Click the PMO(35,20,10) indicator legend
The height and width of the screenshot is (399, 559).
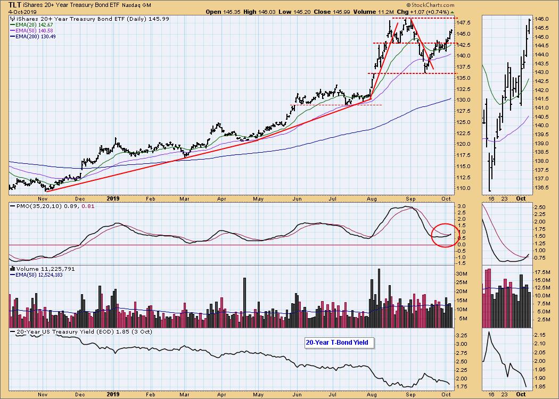coord(52,206)
